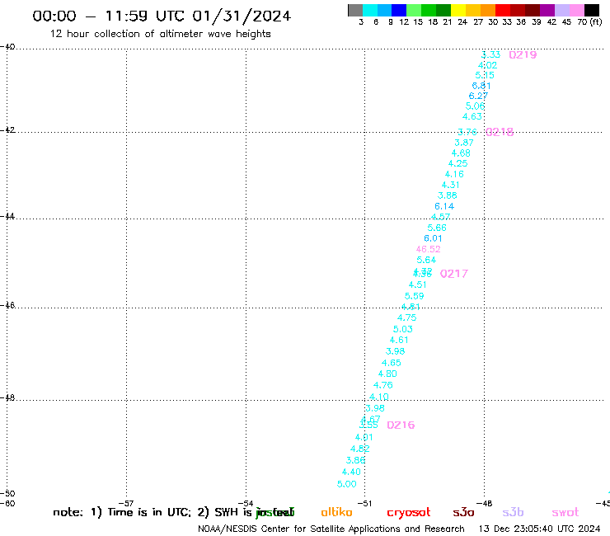
Task: Click the purple legend swatch
Action: 547,10
